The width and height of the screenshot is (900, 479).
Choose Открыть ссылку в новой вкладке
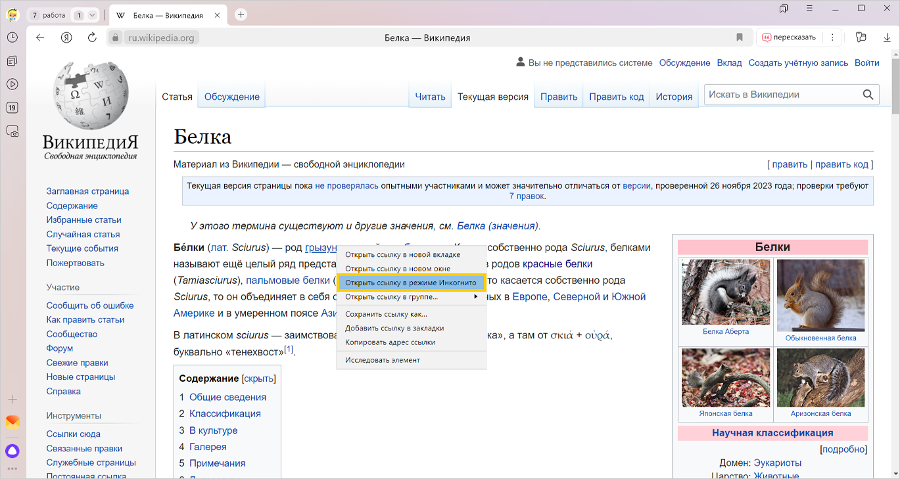point(412,254)
